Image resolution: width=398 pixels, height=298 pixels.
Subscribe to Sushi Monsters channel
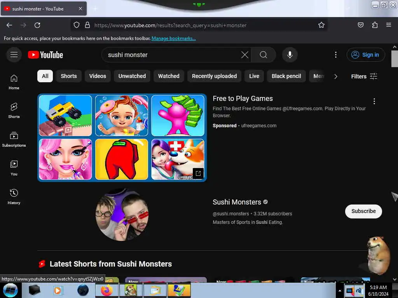[x=363, y=211]
